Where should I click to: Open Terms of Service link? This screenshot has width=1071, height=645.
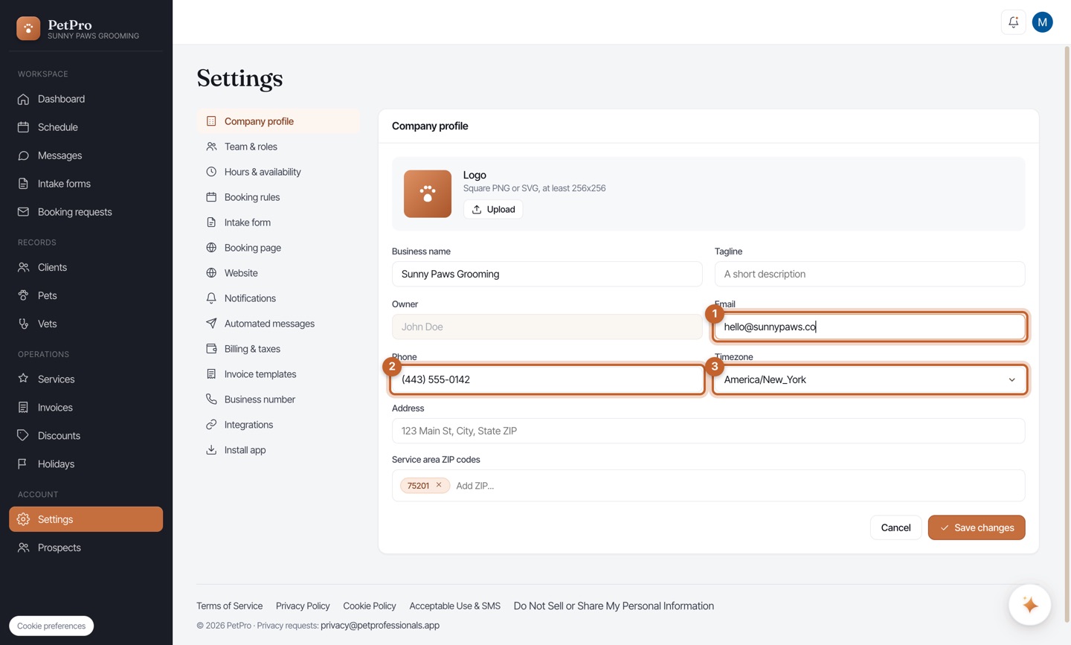[229, 606]
